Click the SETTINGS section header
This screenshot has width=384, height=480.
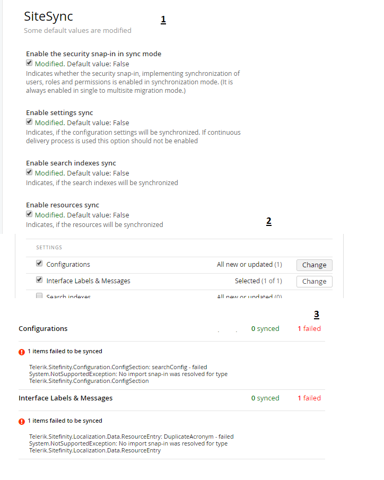pyautogui.click(x=49, y=247)
